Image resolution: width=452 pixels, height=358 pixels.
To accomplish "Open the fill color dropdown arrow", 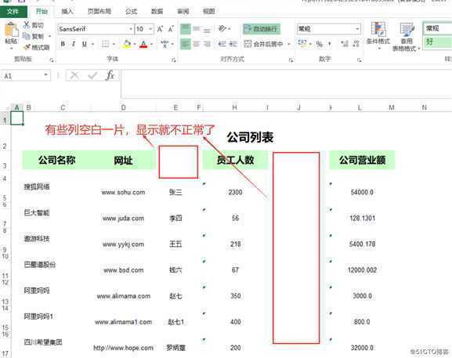I will click(x=135, y=44).
